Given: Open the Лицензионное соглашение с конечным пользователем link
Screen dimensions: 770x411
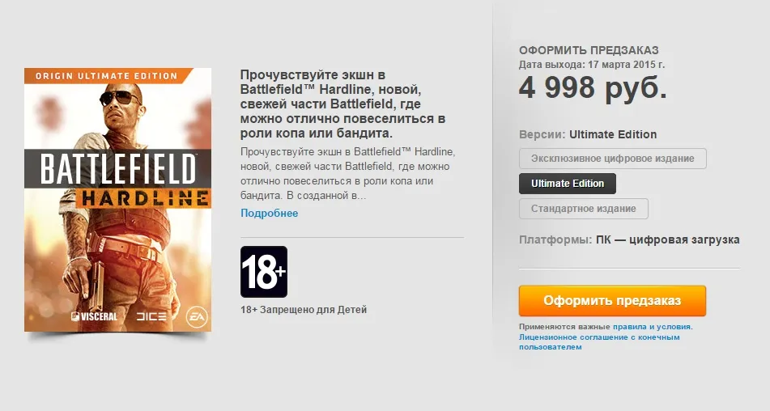Looking at the screenshot, I should (x=599, y=342).
